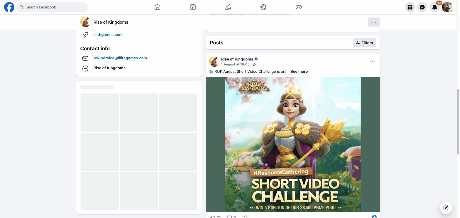
Task: Comment on the Short Video Challenge post
Action: (230, 217)
